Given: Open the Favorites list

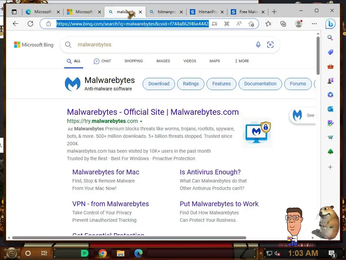Looking at the screenshot, I should pos(268,24).
